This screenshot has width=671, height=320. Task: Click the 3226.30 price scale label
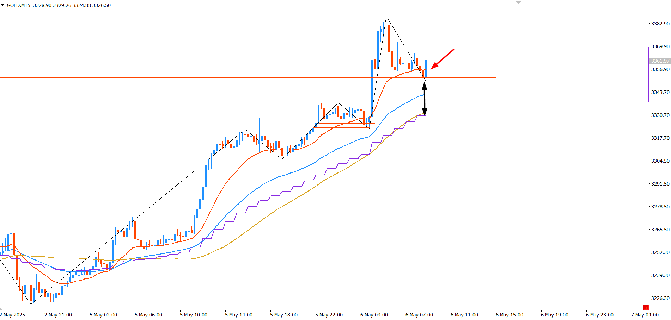pos(660,298)
